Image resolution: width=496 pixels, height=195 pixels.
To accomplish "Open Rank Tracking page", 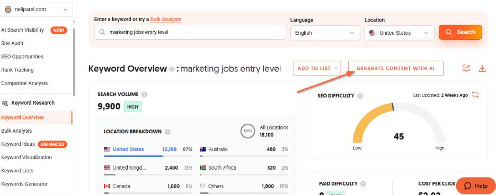I will coord(17,70).
